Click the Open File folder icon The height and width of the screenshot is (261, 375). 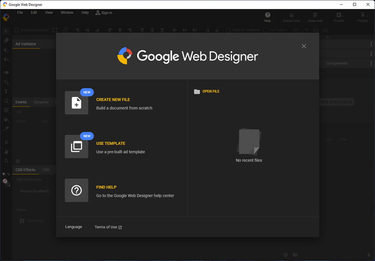197,92
